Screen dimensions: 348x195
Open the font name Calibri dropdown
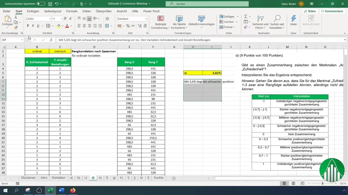pyautogui.click(x=50, y=19)
